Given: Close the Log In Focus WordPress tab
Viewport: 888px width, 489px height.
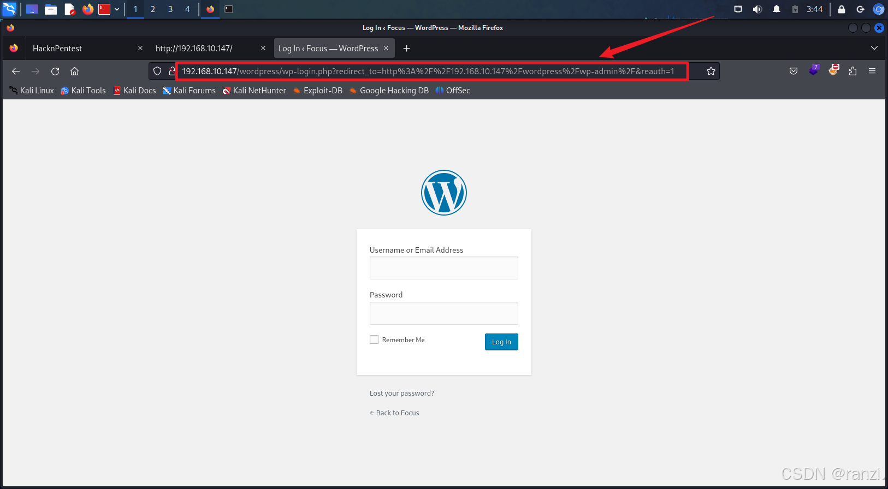Looking at the screenshot, I should 386,48.
